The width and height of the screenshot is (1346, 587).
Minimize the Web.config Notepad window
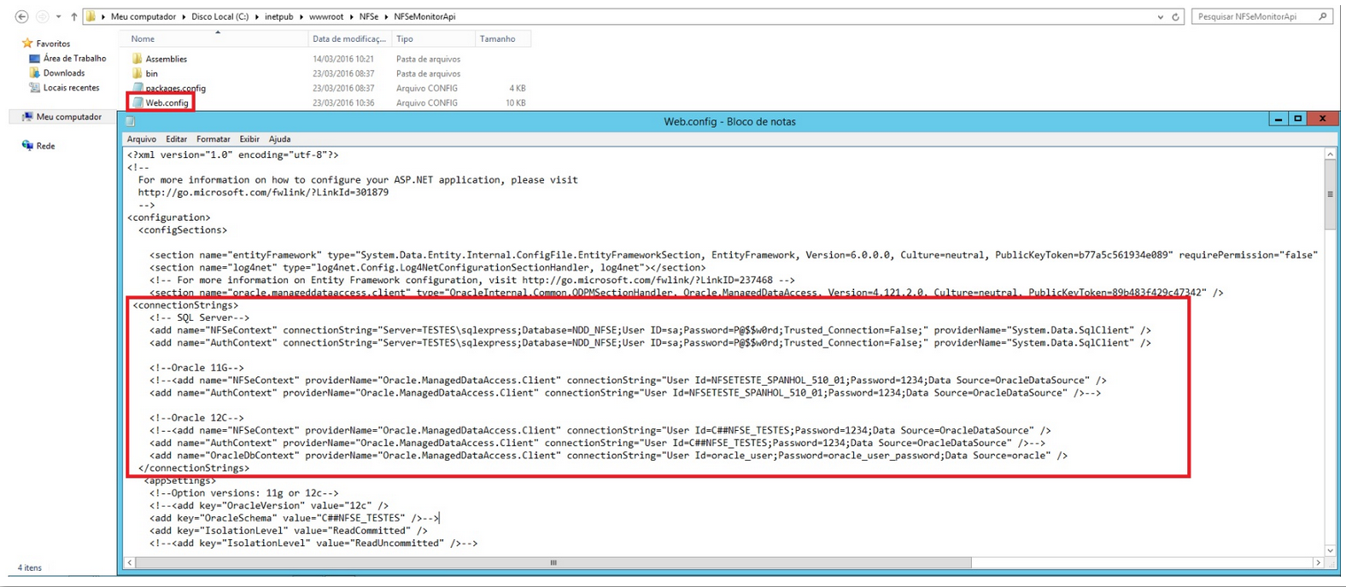(x=1278, y=119)
